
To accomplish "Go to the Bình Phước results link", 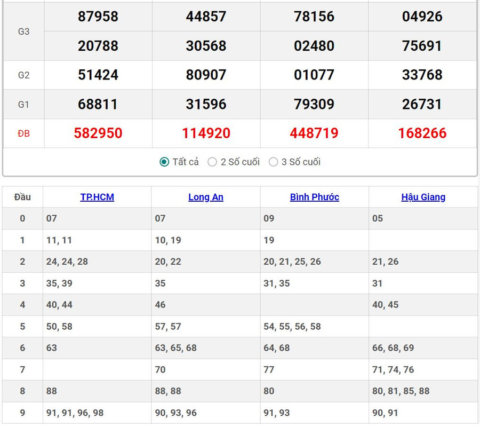I will (314, 197).
